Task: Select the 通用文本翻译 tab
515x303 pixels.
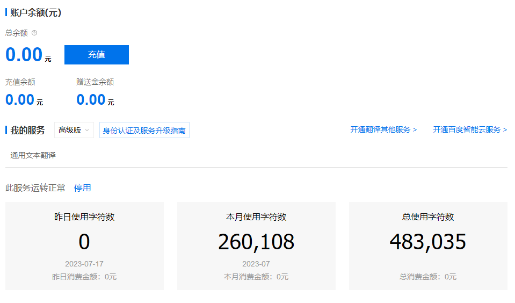Action: (33, 155)
